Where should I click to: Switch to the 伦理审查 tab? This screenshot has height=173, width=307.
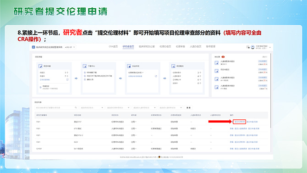click(x=180, y=46)
